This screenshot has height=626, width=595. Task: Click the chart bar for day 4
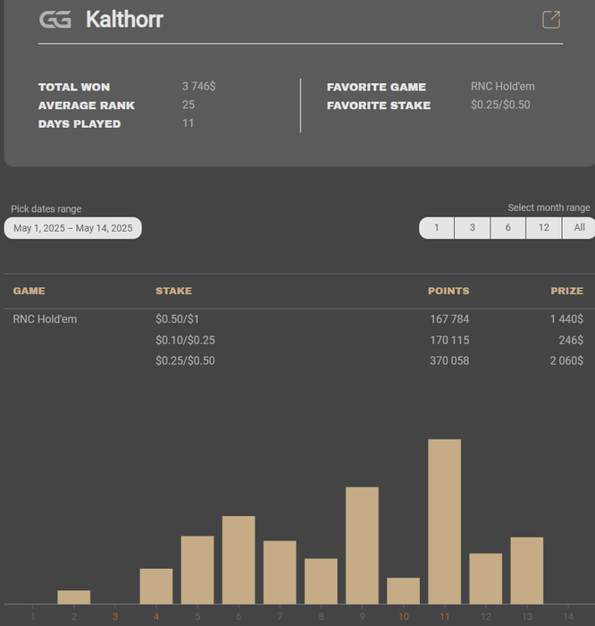(x=156, y=587)
